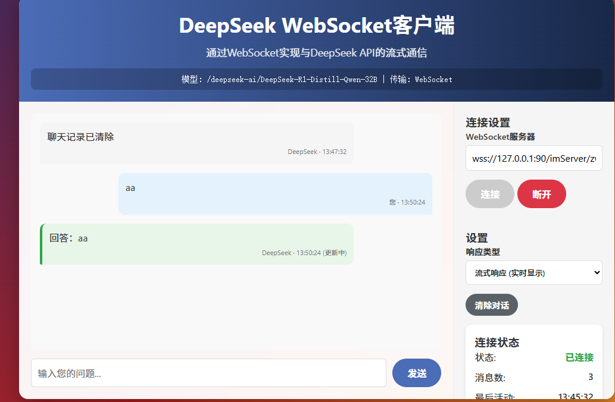Image resolution: width=615 pixels, height=402 pixels.
Task: Click the subtitle 通过WebSocket实现与DeepSeek API的流式通信
Action: point(317,53)
